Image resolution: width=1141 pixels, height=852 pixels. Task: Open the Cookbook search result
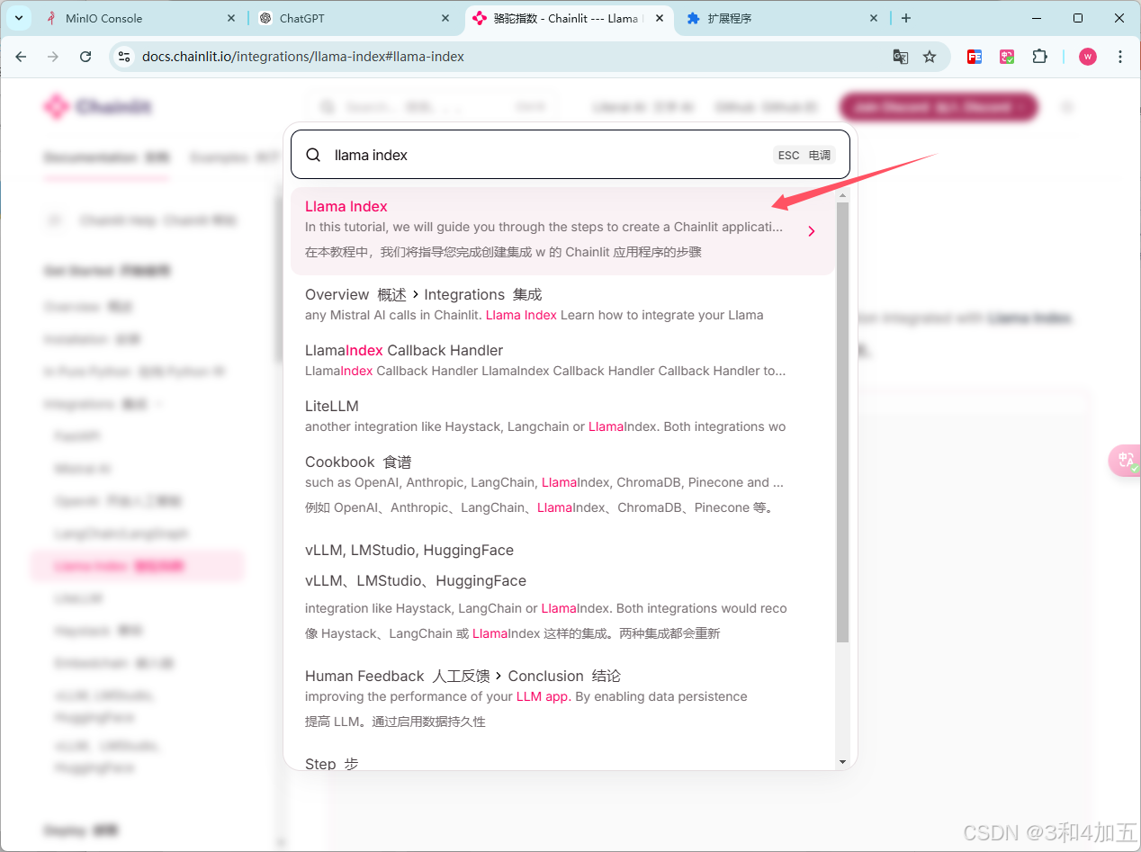[562, 485]
